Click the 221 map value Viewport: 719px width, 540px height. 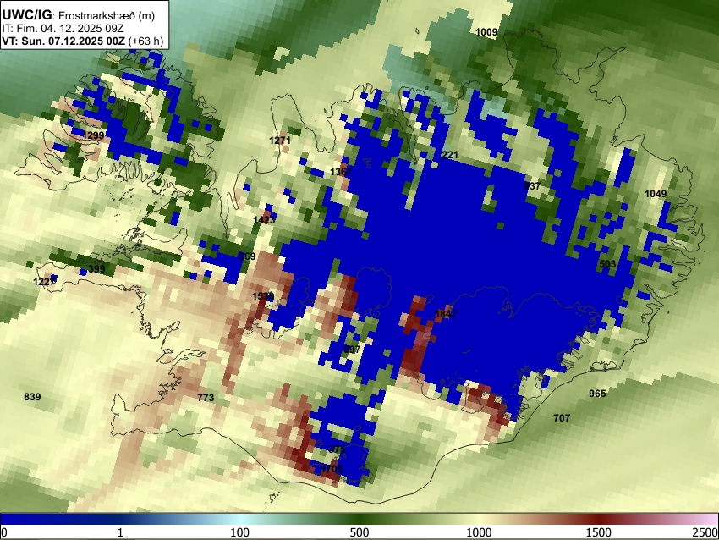(x=449, y=155)
